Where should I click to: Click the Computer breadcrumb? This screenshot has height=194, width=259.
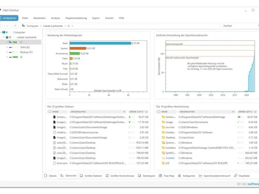32,26
